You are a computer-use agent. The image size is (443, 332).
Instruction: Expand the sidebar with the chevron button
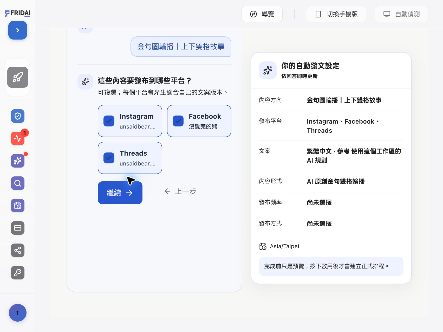[18, 30]
